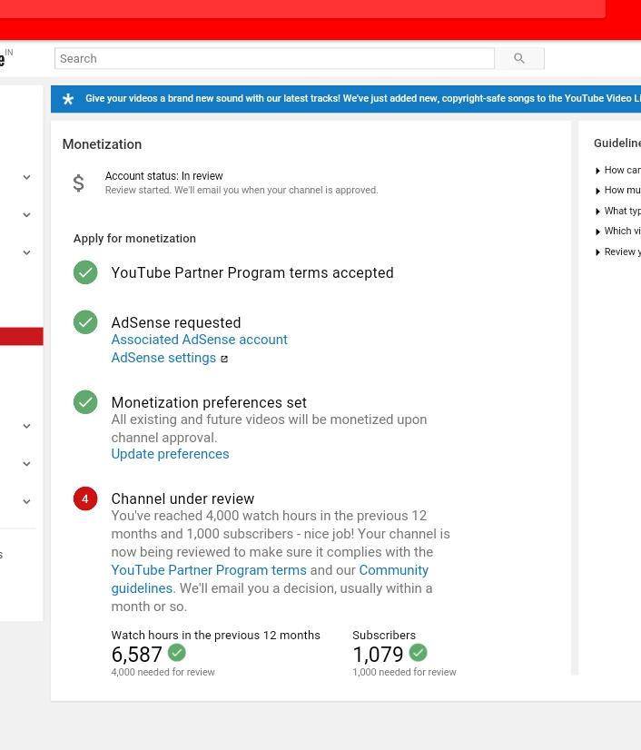
Task: Click '4,000 needed for review' text
Action: (163, 672)
